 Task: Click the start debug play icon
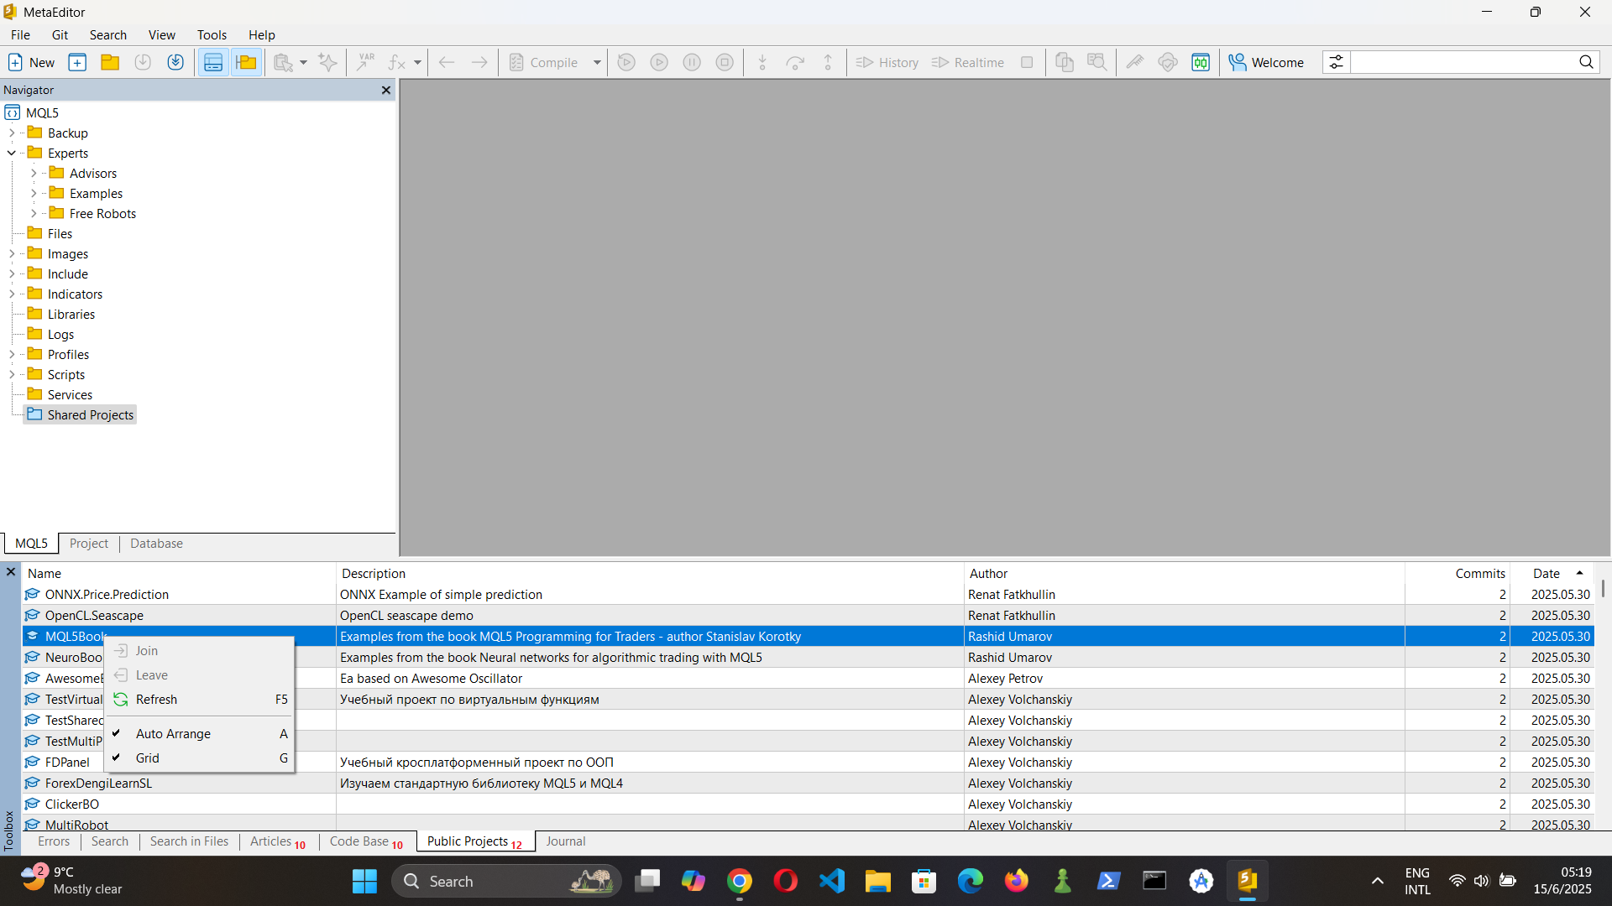coord(659,62)
